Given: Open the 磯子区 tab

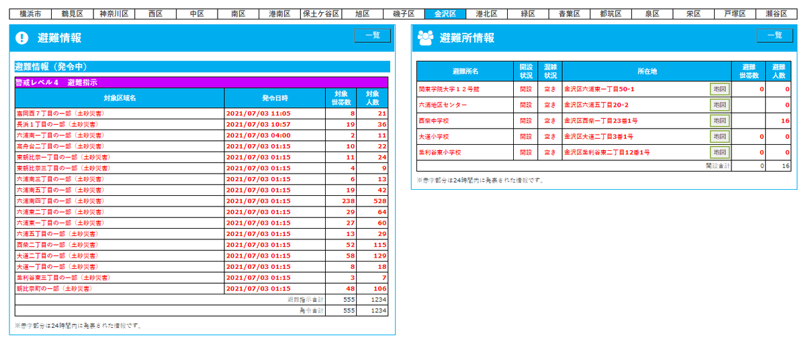Looking at the screenshot, I should (404, 13).
